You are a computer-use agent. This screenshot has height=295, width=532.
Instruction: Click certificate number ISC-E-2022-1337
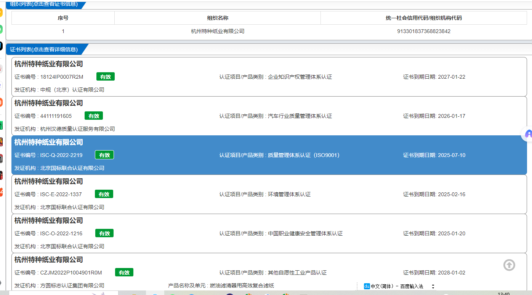point(61,194)
